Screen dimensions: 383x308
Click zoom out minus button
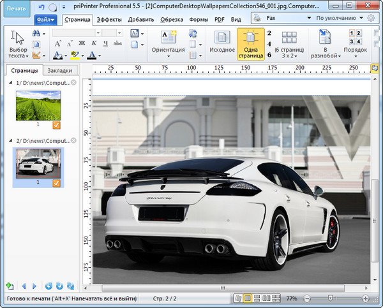click(x=307, y=298)
